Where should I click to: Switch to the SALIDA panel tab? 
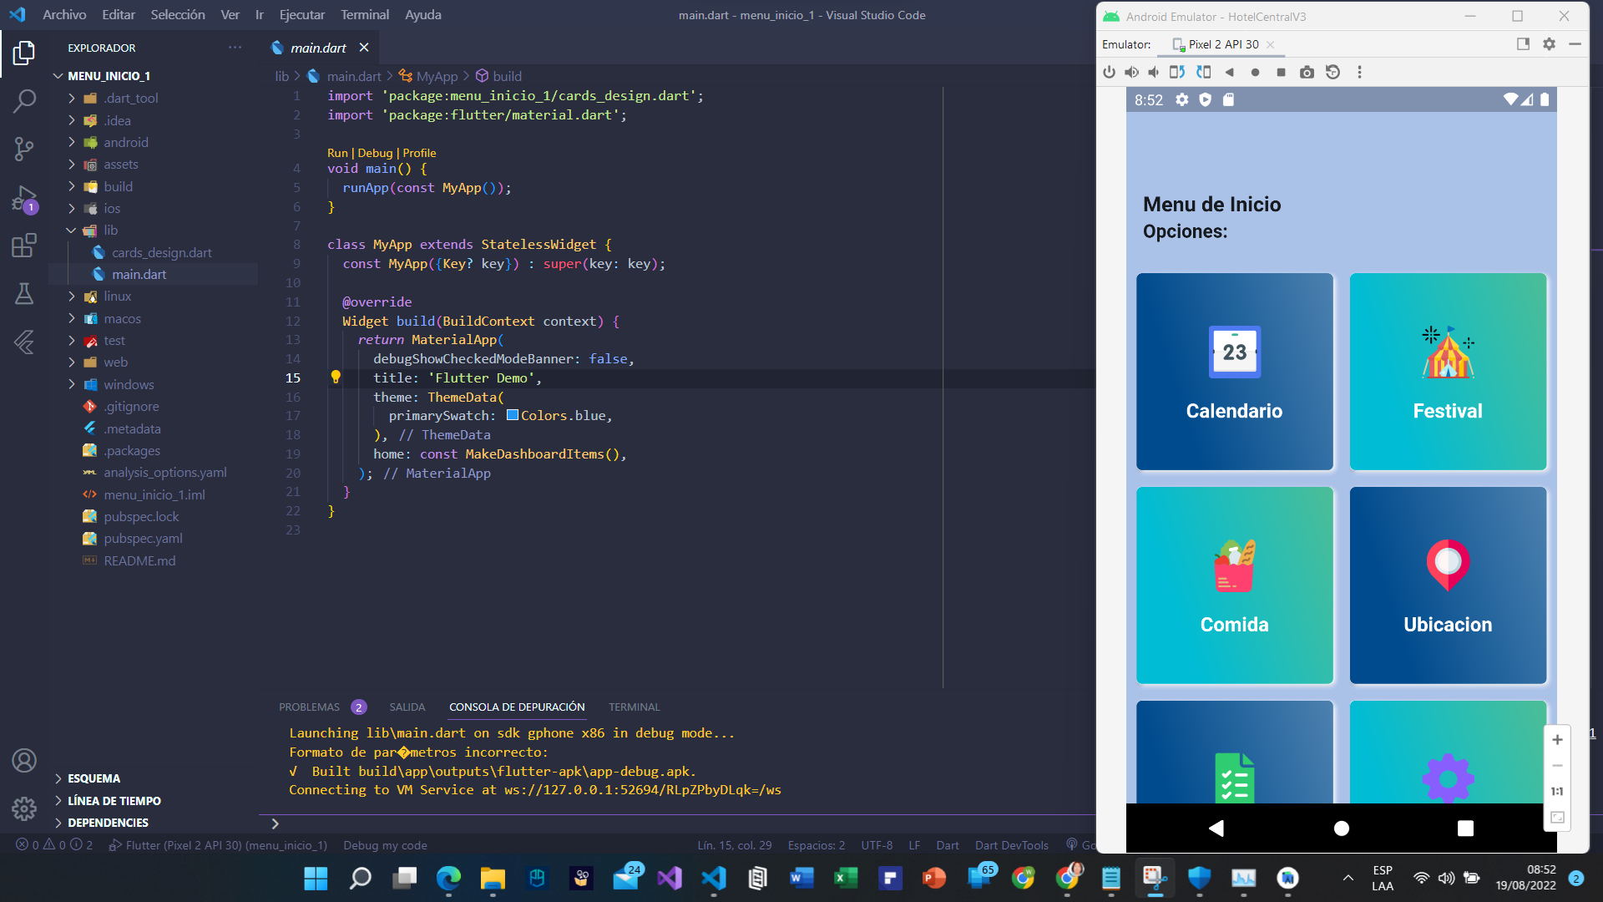pos(407,707)
